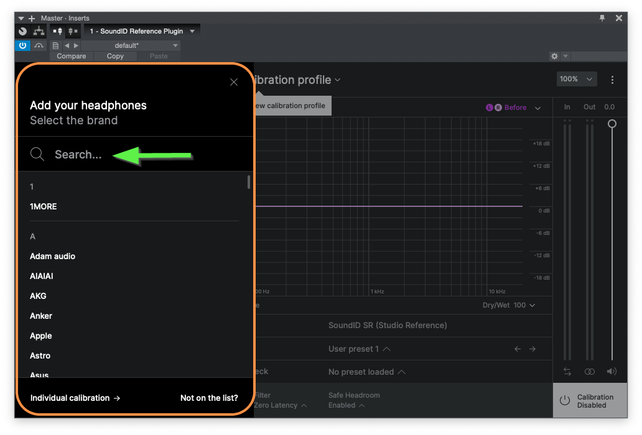Click the speaker volume icon
642x435 pixels.
coord(612,371)
